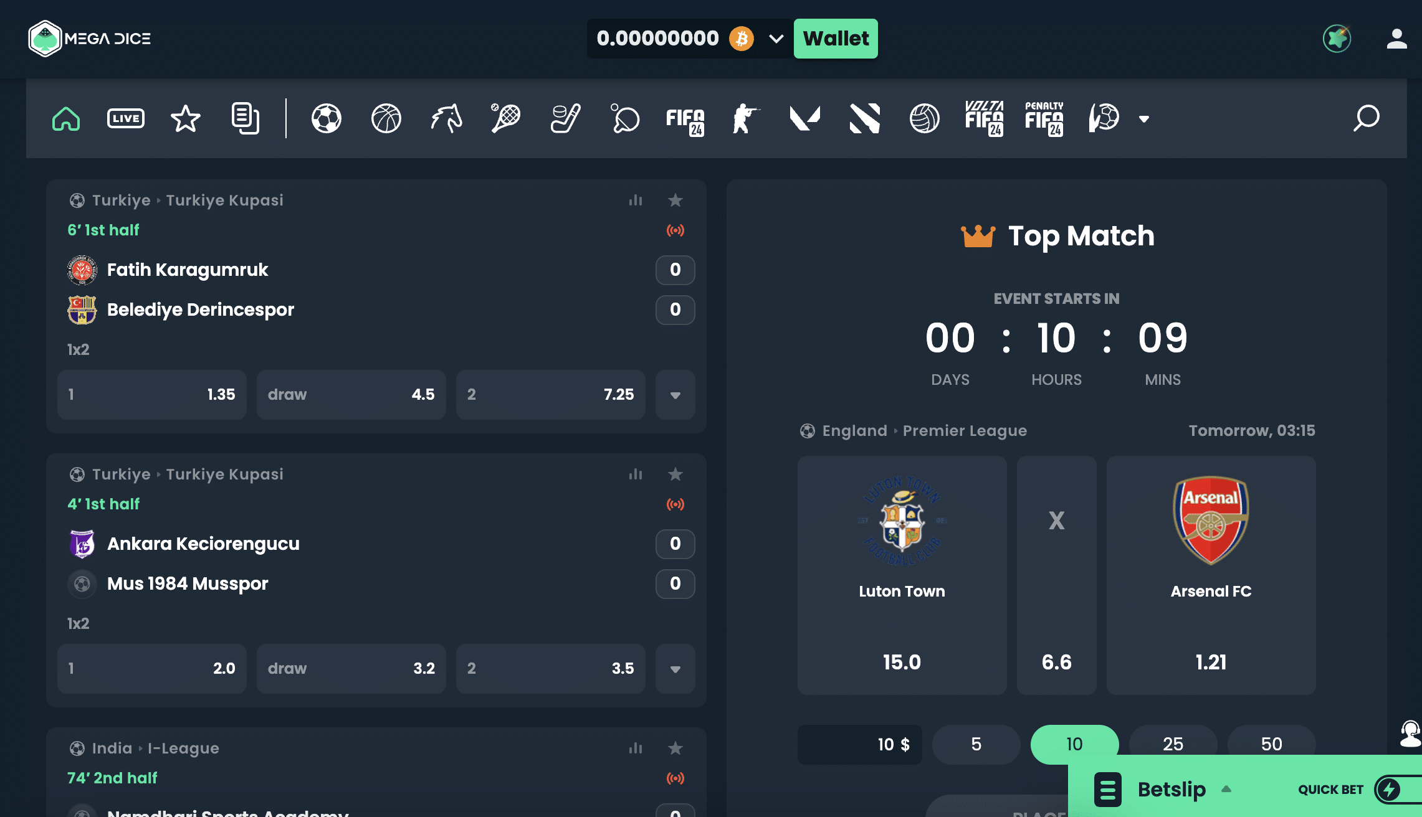Image resolution: width=1422 pixels, height=817 pixels.
Task: Click the Bitcoin balance 0.00000000
Action: [x=657, y=39]
